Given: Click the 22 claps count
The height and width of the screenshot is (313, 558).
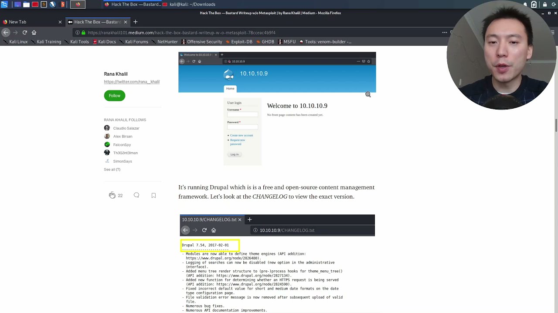Looking at the screenshot, I should tap(120, 196).
